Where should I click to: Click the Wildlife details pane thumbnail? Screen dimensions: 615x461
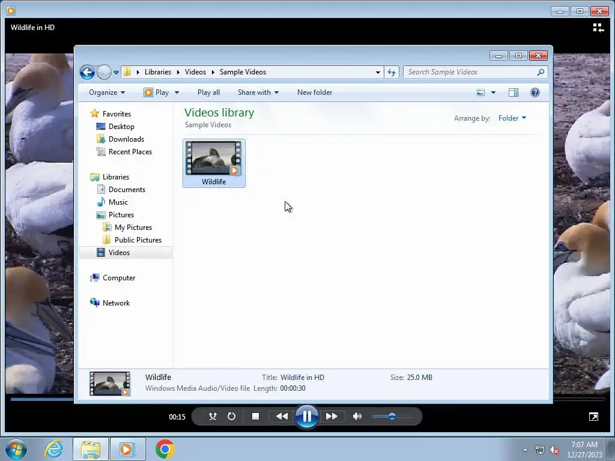click(110, 384)
